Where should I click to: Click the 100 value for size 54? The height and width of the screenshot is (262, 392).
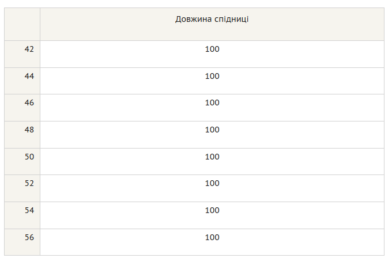pyautogui.click(x=212, y=210)
